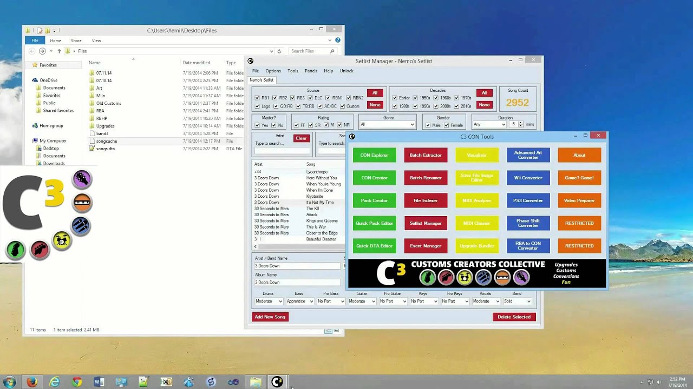Select the 07.11.14 folder icon
The width and height of the screenshot is (693, 389).
(92, 73)
